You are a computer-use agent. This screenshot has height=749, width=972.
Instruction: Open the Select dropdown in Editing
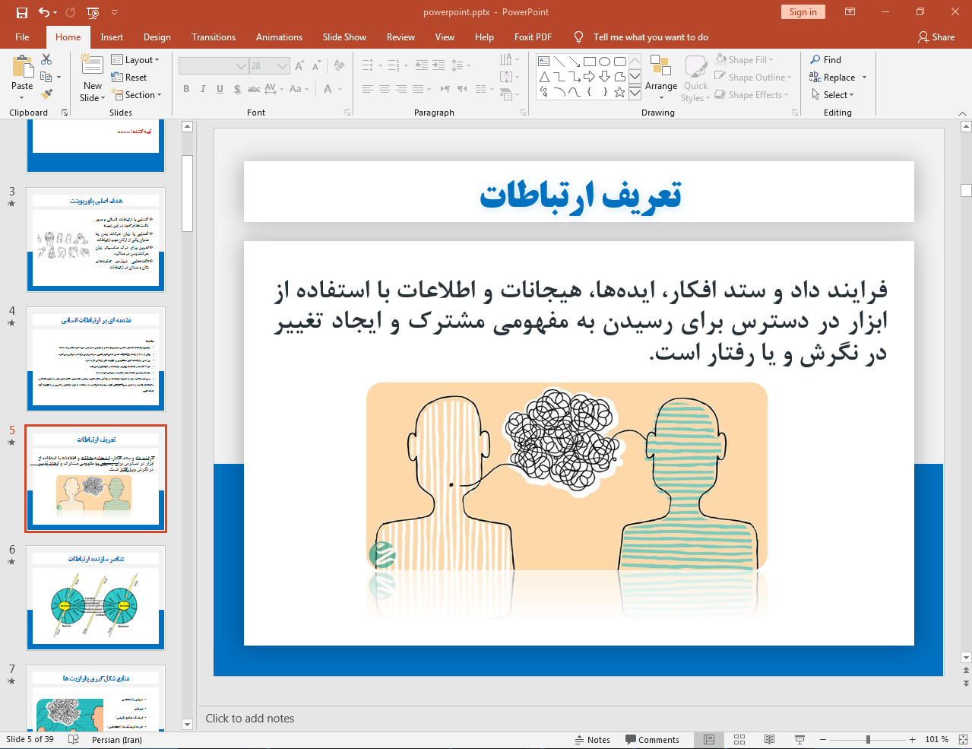coord(832,95)
